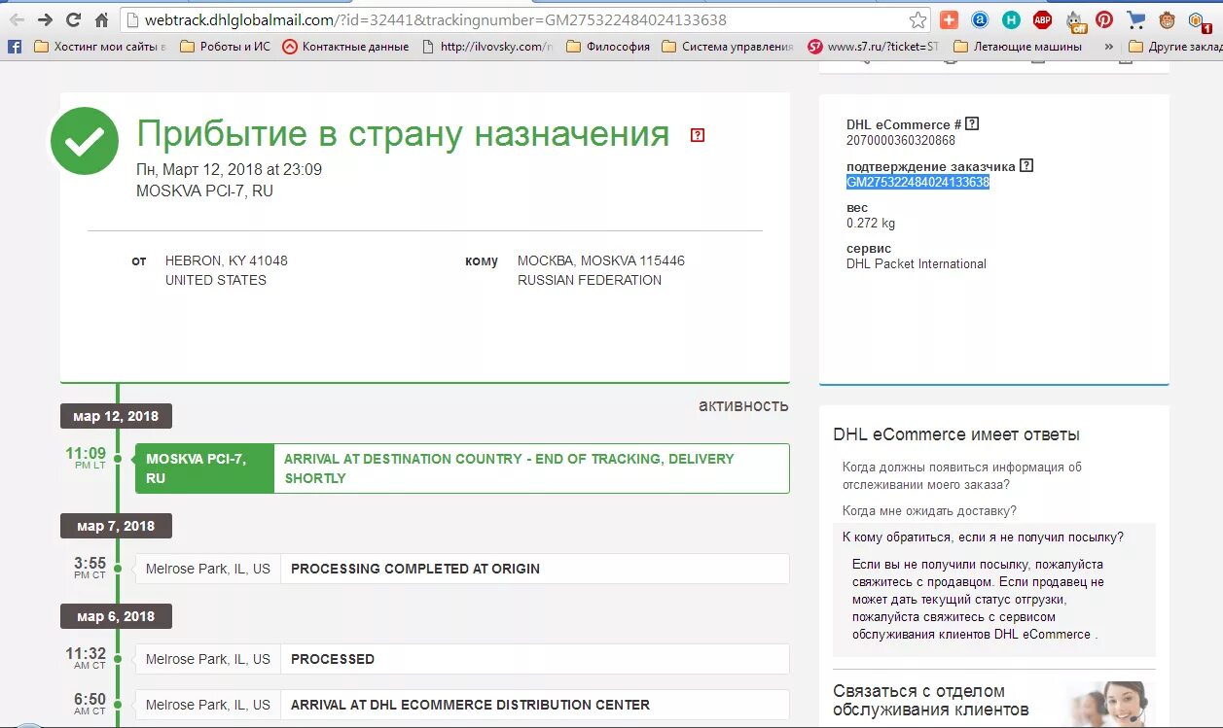Collapse 'К кому обратиться, если я не получил посылку?'
Viewport: 1223px width, 728px height.
point(983,537)
